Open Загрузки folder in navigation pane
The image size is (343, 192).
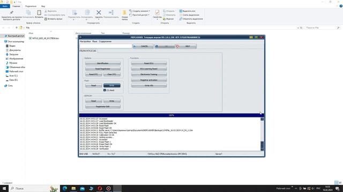(x=12, y=54)
